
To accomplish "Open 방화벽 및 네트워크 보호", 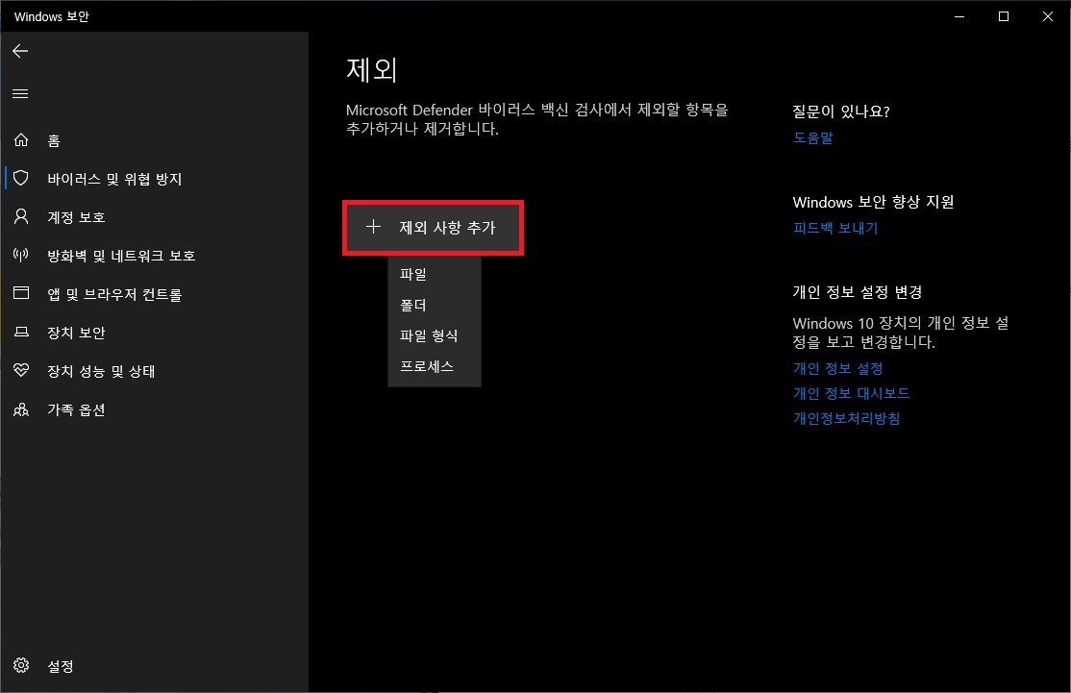I will pyautogui.click(x=121, y=256).
